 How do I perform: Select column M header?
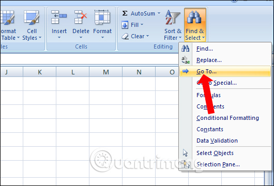(105, 72)
